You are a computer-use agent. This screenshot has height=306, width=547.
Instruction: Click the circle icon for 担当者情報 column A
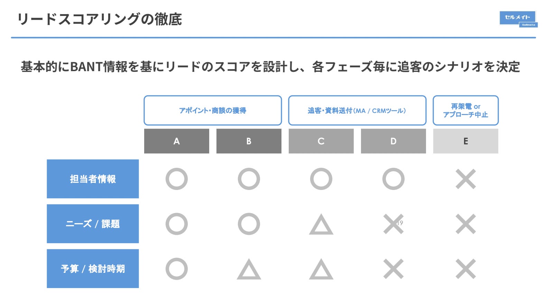176,179
